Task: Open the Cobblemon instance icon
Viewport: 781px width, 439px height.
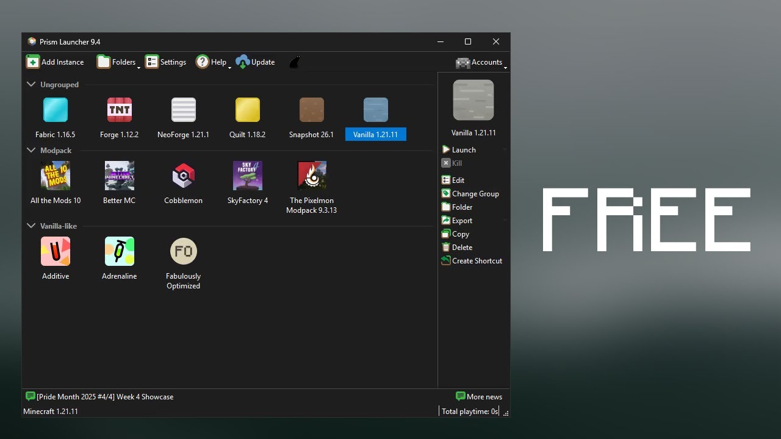Action: [183, 176]
